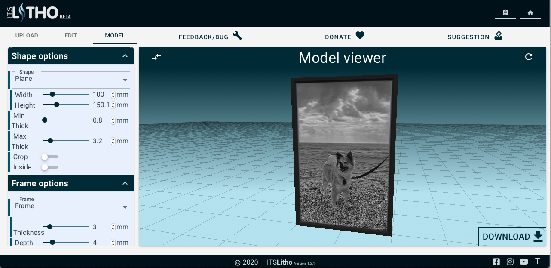The width and height of the screenshot is (551, 268).
Task: Click the wrench icon beside Feedback/Bug
Action: [x=237, y=35]
